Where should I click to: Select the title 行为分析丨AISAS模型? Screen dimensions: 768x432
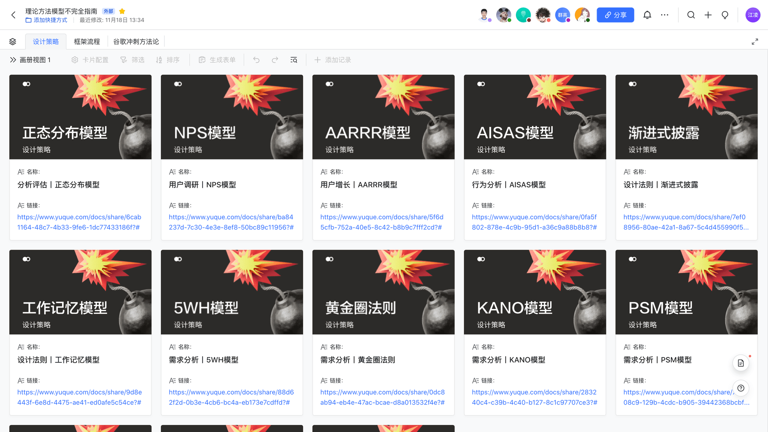(x=509, y=185)
